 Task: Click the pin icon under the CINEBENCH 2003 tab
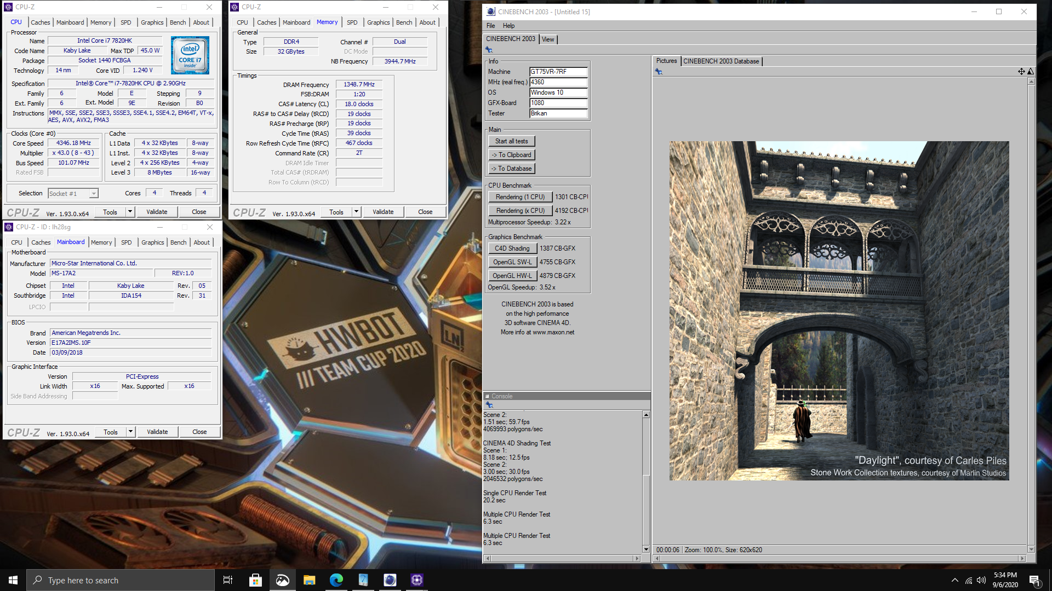(489, 50)
